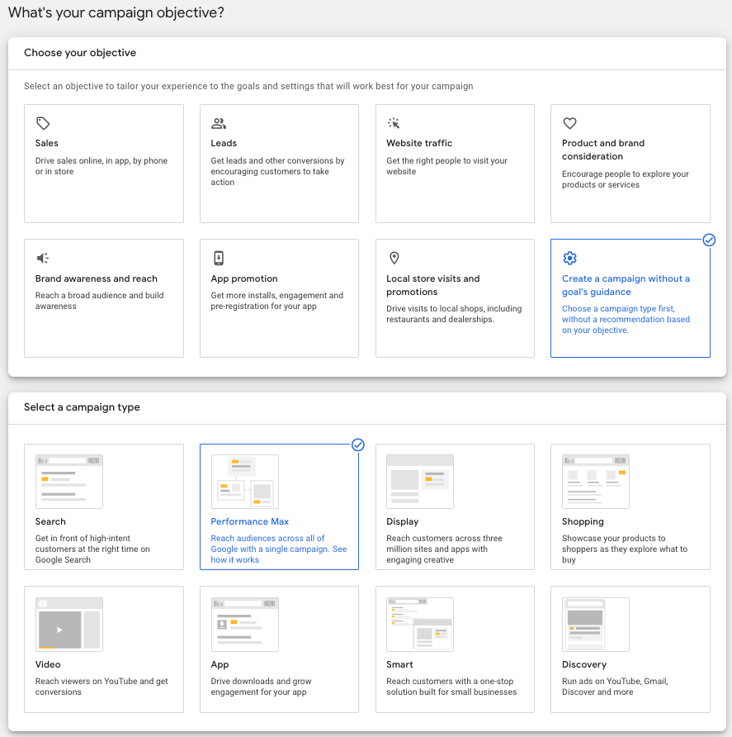Viewport: 732px width, 737px height.
Task: Click the Discovery campaign illustration
Action: 595,624
